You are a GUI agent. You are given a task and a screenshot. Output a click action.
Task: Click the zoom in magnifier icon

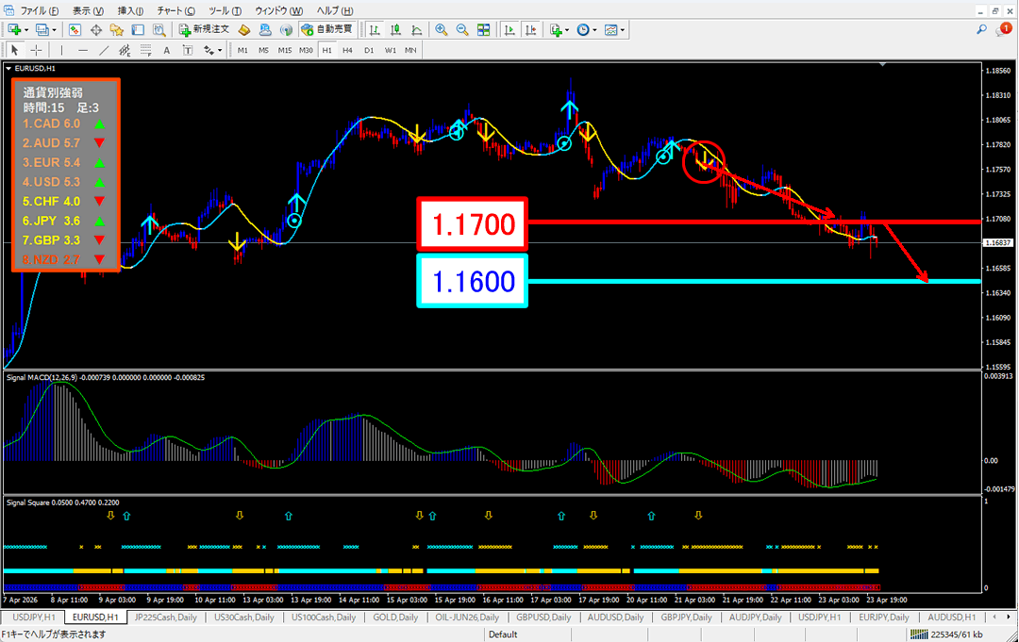click(x=441, y=29)
